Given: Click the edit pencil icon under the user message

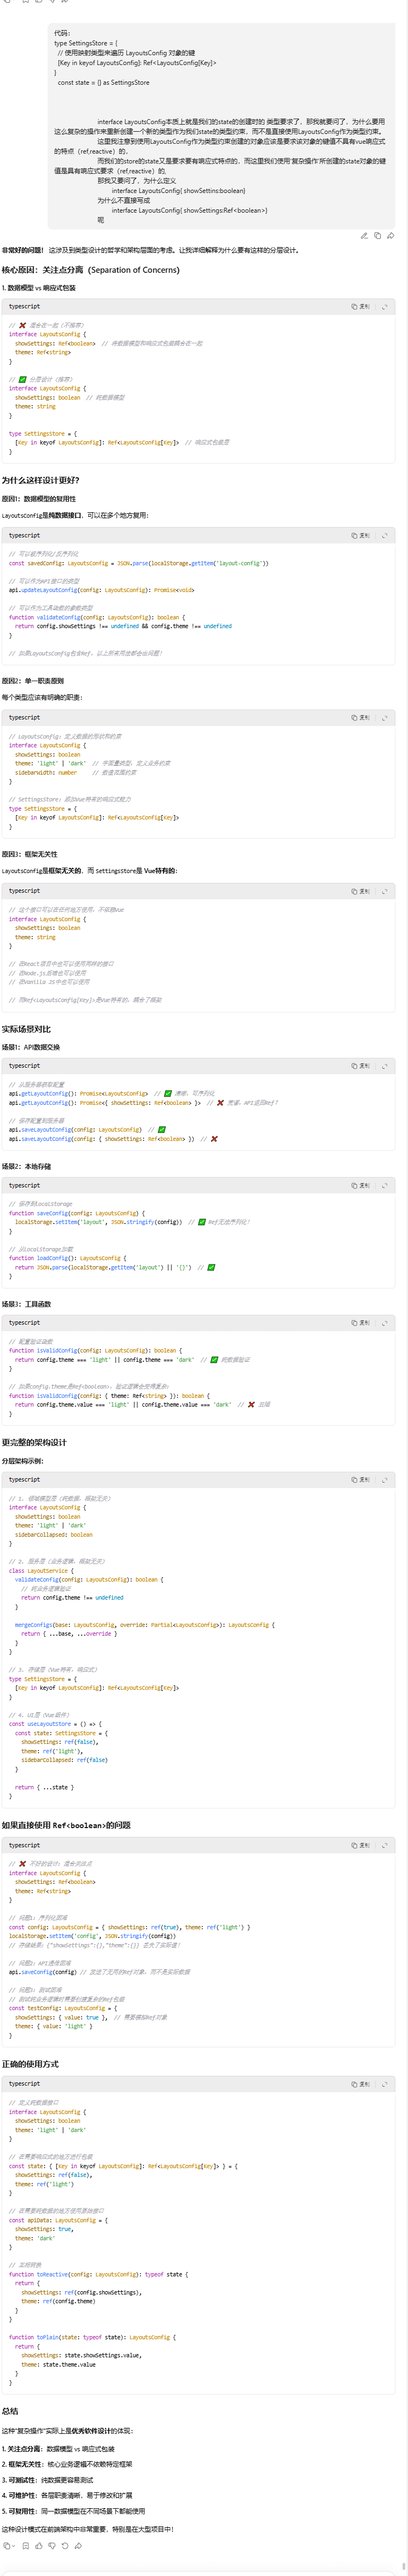Looking at the screenshot, I should 364,236.
